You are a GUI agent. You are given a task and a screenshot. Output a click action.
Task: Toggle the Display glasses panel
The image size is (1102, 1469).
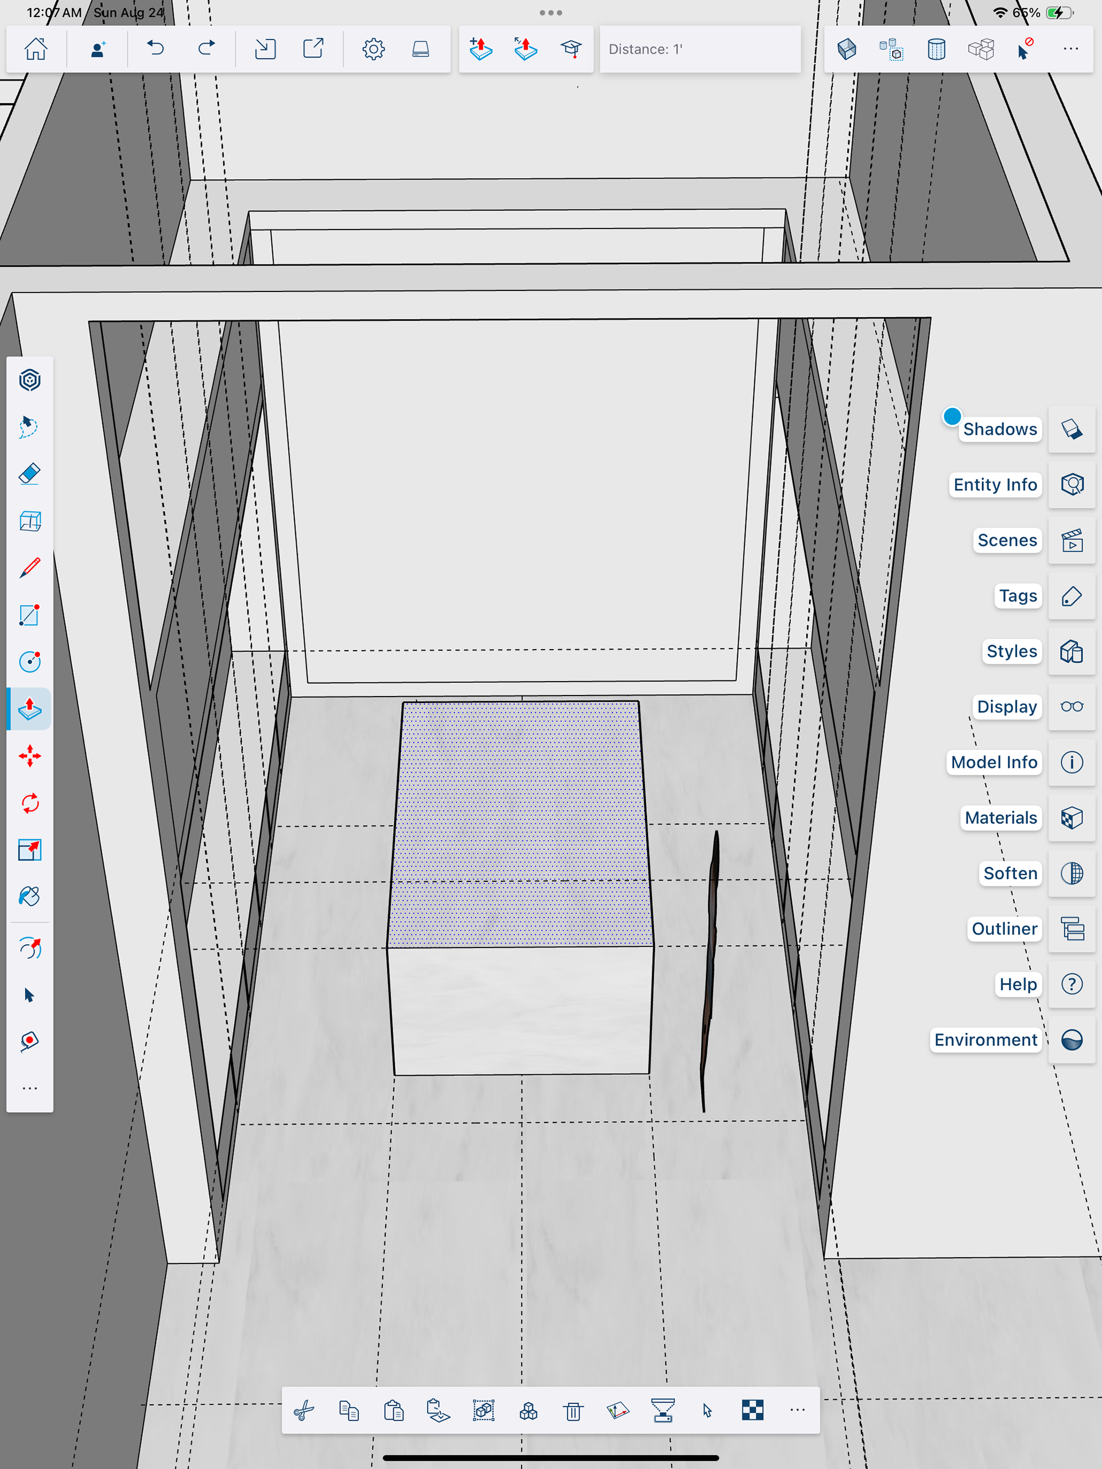[x=1072, y=706]
